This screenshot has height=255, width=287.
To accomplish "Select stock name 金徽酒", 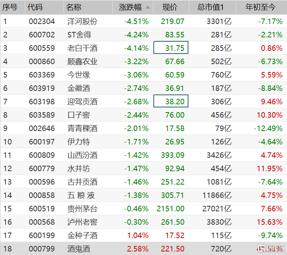I will pos(79,89).
